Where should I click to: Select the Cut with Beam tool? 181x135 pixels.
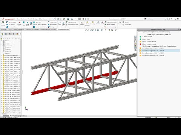[x=11, y=22]
